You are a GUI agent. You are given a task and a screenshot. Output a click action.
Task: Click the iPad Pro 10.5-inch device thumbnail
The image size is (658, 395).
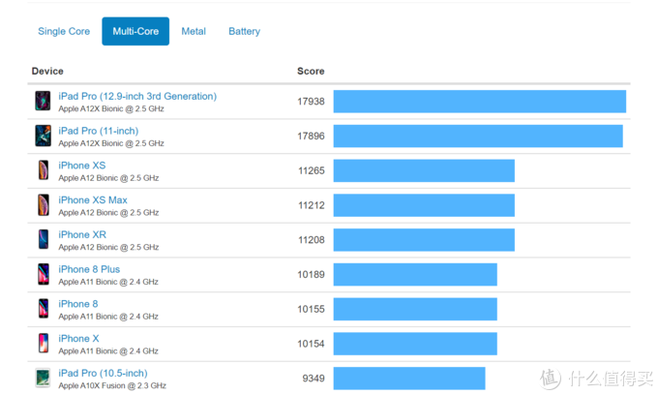point(43,378)
